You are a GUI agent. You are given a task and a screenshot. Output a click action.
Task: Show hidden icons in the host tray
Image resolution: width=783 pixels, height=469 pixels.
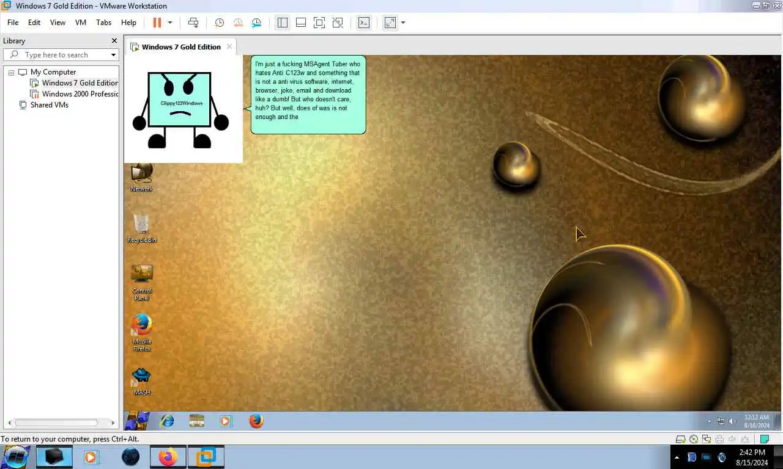click(x=677, y=457)
